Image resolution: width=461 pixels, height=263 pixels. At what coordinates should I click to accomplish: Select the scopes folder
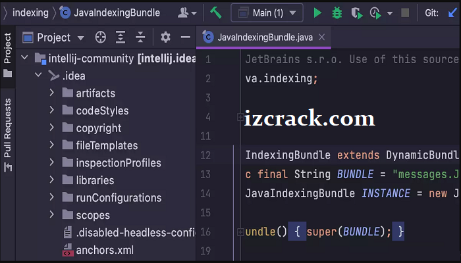(106, 215)
